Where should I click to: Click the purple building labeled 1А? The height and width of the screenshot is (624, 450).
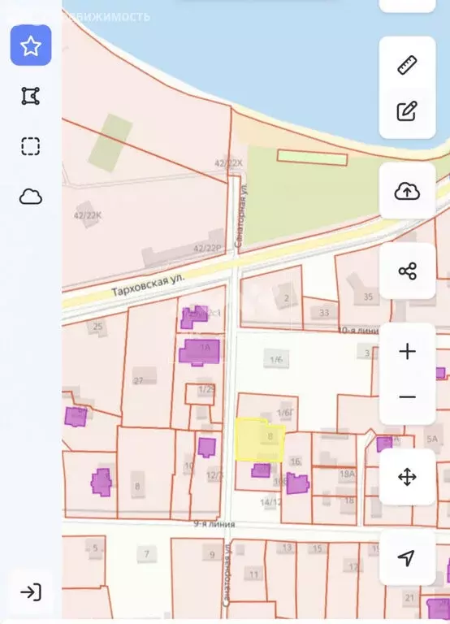[x=200, y=351]
